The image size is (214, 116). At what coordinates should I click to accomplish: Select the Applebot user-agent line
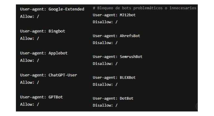(43, 53)
